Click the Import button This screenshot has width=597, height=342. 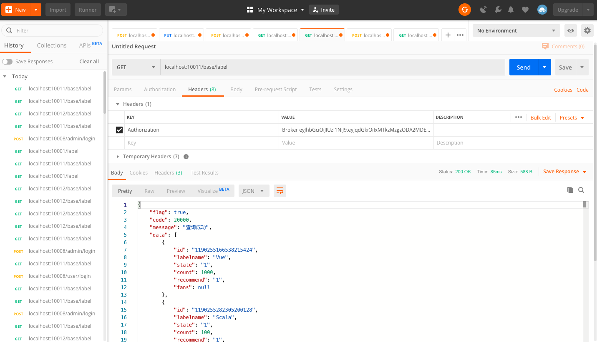tap(58, 10)
